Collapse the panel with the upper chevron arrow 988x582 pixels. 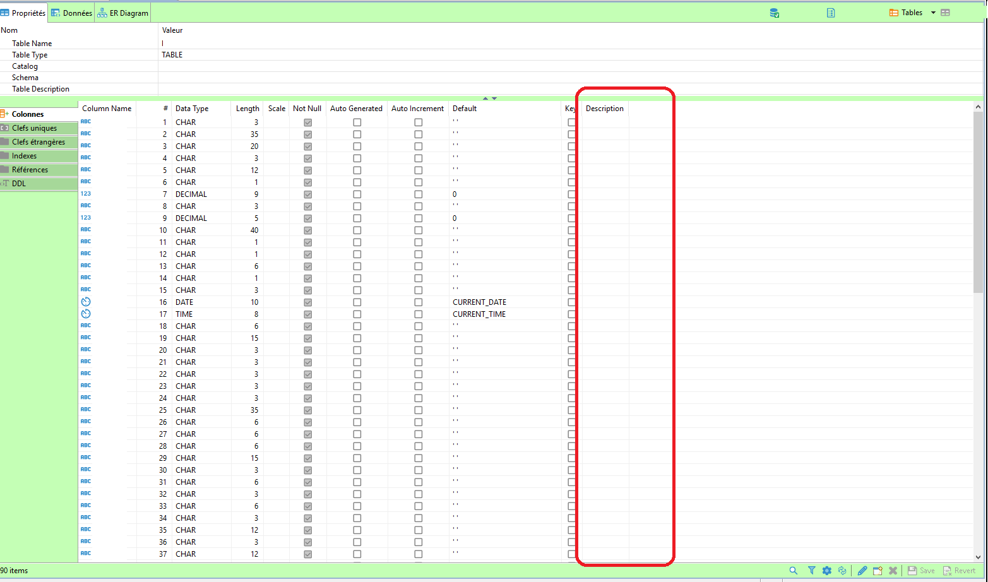[x=485, y=98]
